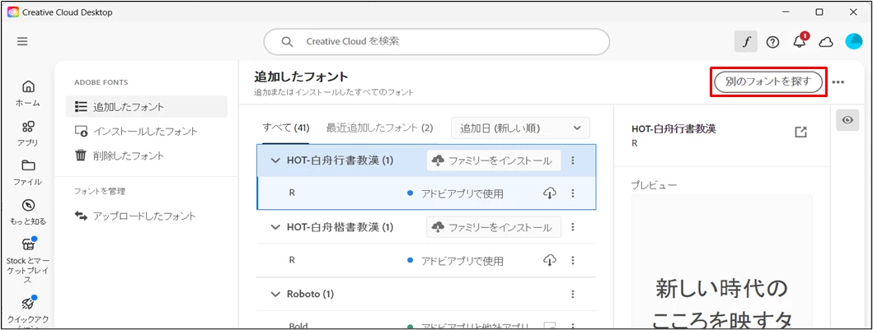Open Stock とマーケットプレイス in sidebar
The width and height of the screenshot is (873, 330).
28,261
